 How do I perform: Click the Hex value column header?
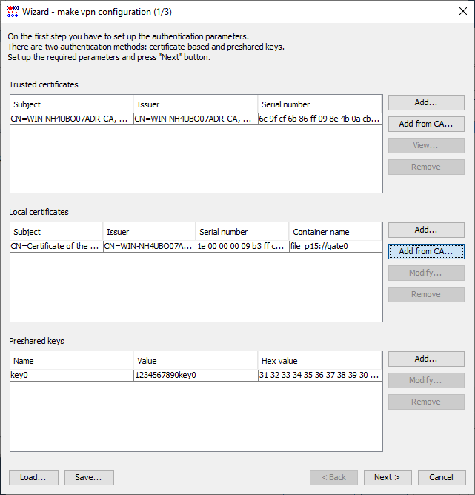(x=319, y=361)
